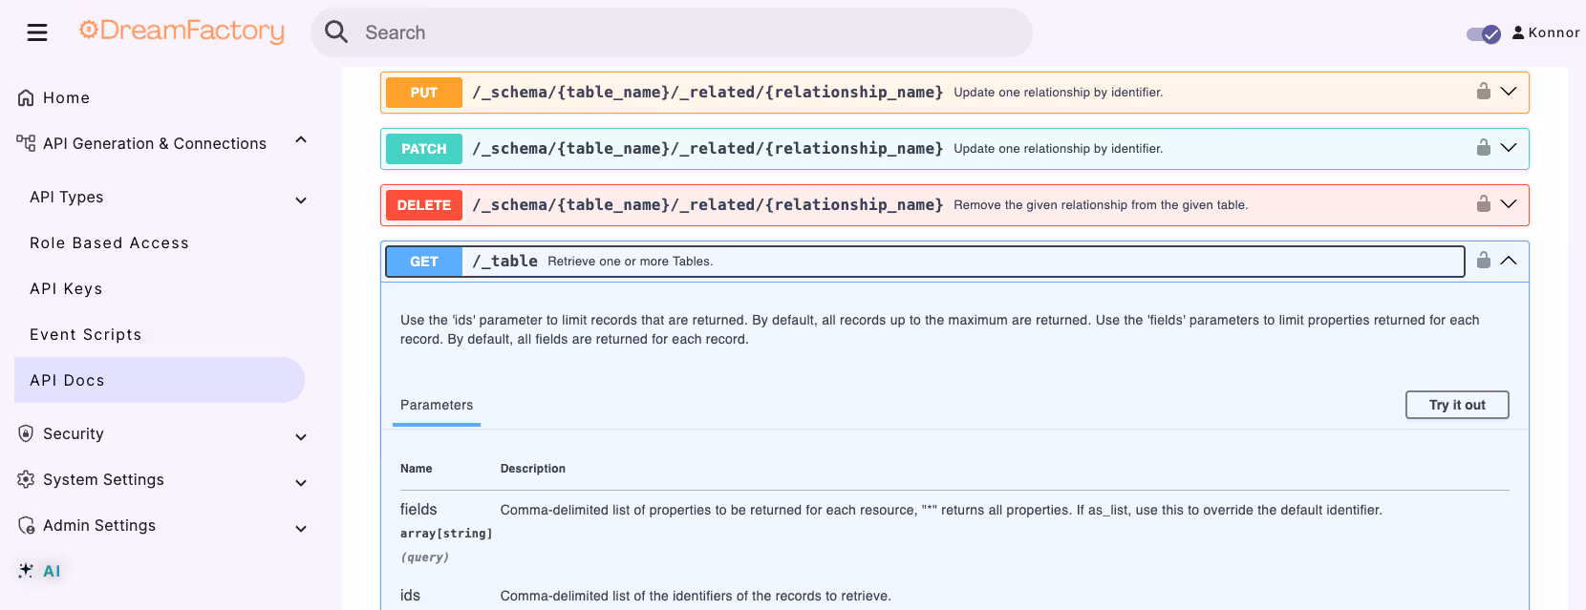Collapse API Generation & Connections section

click(x=301, y=140)
